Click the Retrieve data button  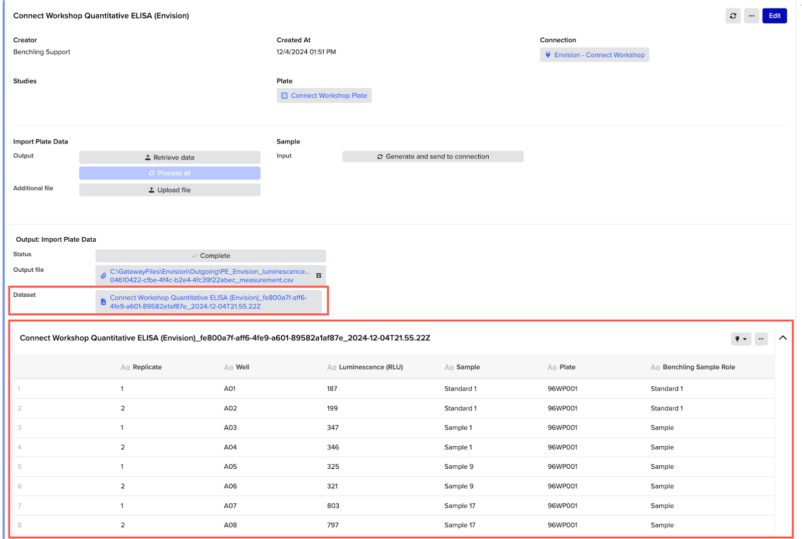(x=170, y=157)
